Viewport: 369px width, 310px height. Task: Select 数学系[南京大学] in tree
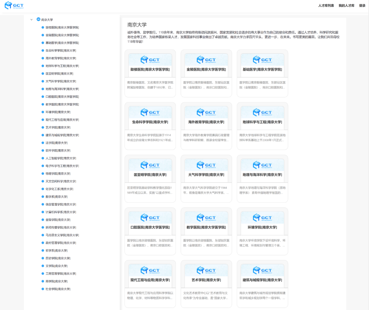click(56, 197)
